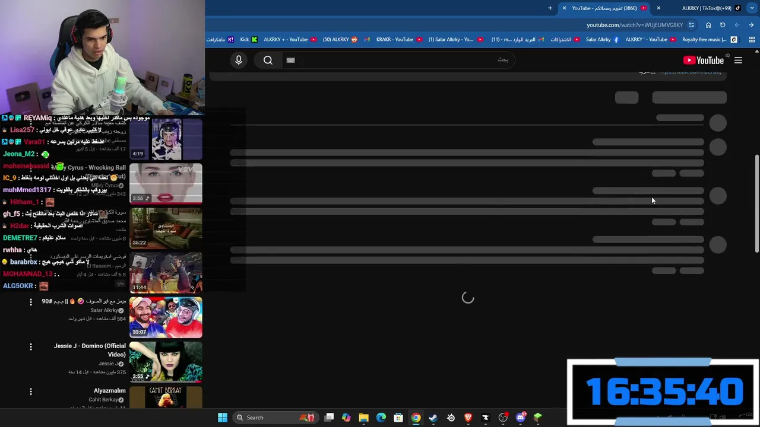Click the browser home button
The width and height of the screenshot is (760, 427).
click(x=708, y=25)
